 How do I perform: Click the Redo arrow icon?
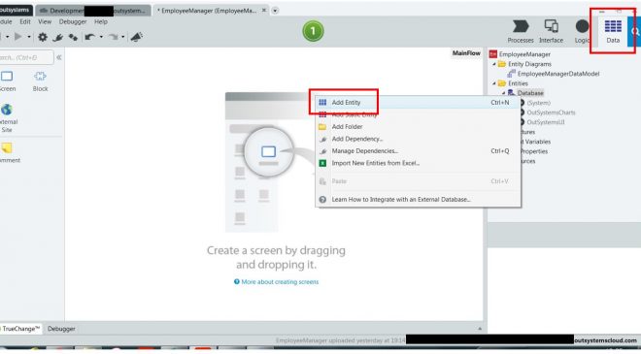[x=114, y=37]
